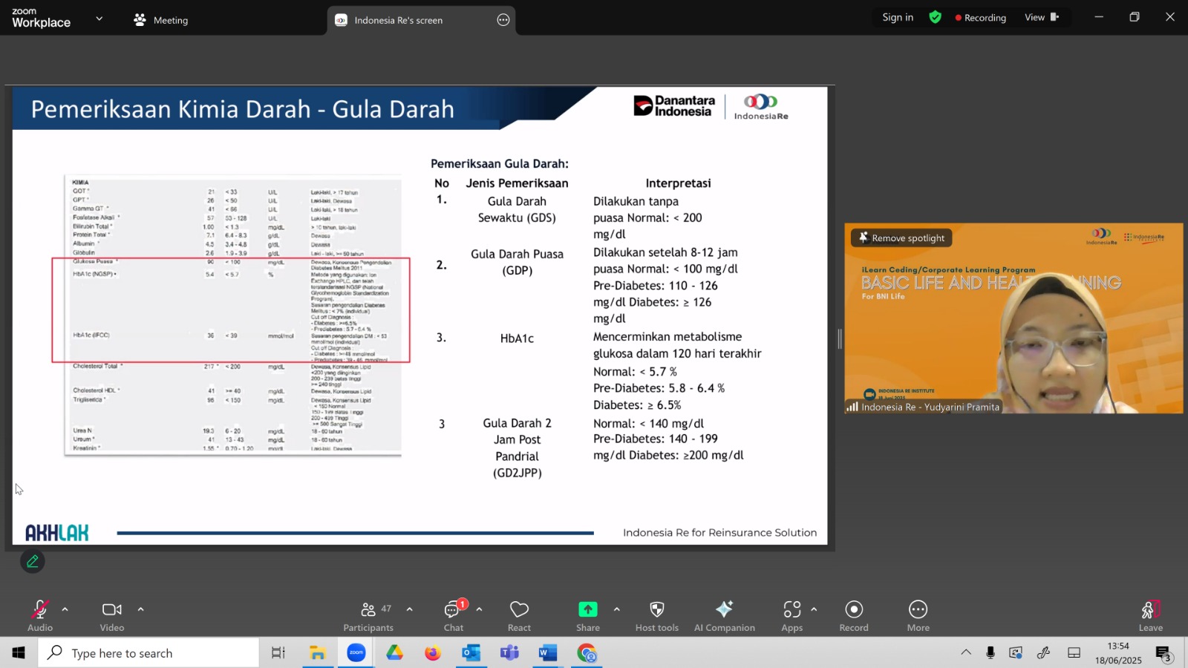Expand chat options chevron
This screenshot has height=668, width=1188.
[479, 609]
